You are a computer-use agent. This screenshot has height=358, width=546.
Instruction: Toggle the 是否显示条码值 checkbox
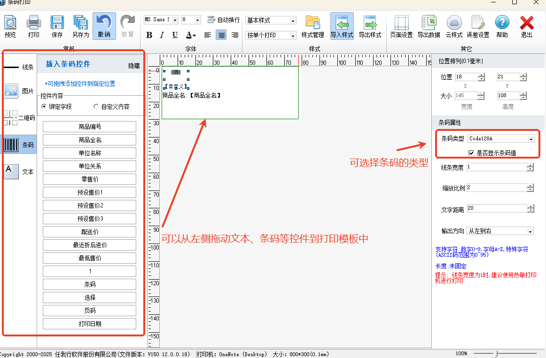(471, 152)
